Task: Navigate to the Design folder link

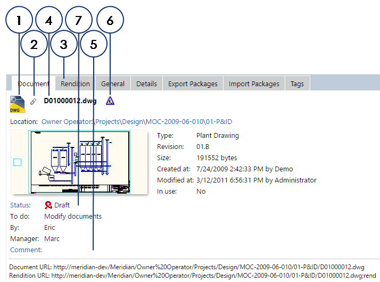Action: (x=132, y=122)
